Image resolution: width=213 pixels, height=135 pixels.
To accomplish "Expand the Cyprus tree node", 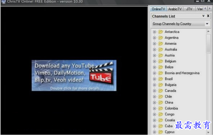I will point(154,132).
